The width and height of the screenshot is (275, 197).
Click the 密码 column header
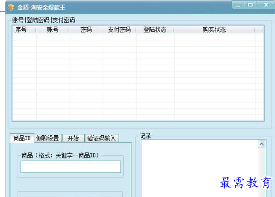click(x=86, y=30)
